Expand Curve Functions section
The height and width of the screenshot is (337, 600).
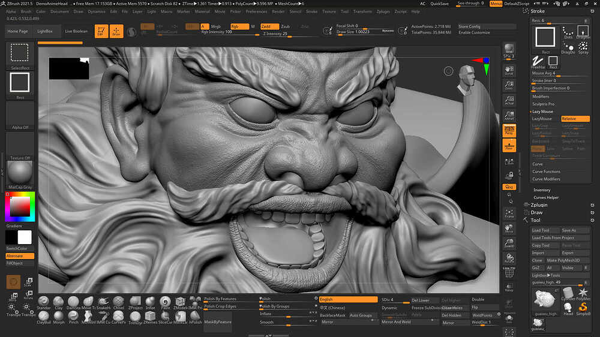546,171
